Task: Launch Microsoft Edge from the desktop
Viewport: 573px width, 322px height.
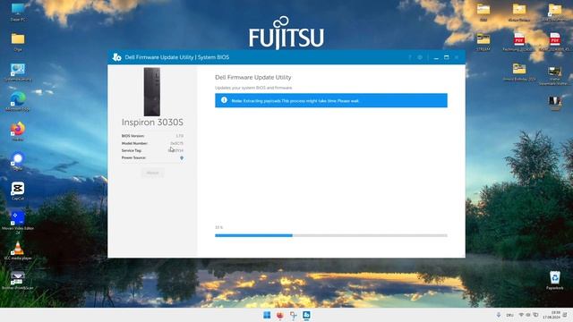Action: [x=18, y=101]
